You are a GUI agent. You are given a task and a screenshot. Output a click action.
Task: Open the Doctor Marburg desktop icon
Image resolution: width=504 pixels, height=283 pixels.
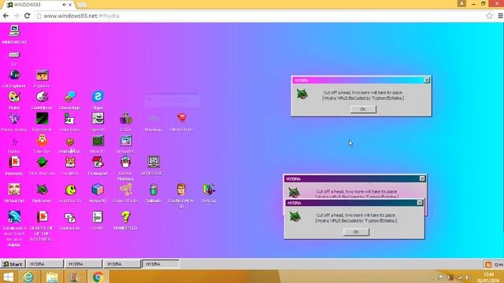pyautogui.click(x=126, y=163)
